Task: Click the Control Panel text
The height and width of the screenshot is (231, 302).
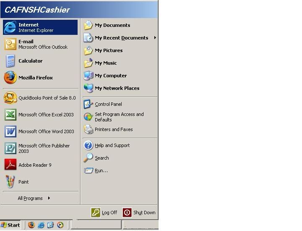Action: [108, 104]
